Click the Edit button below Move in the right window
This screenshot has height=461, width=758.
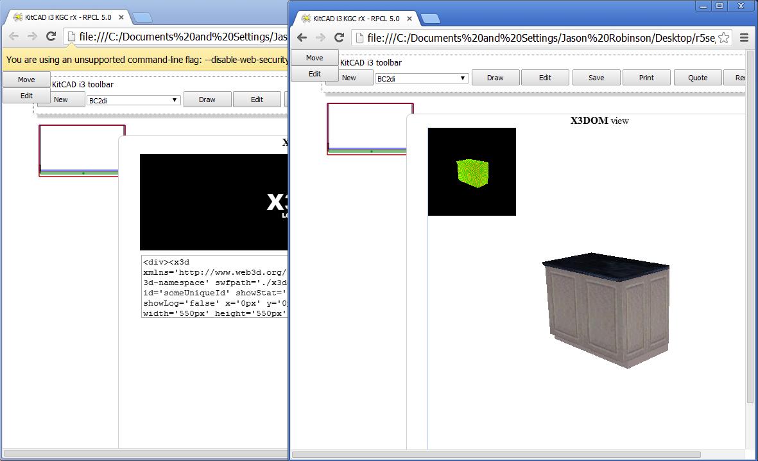click(314, 74)
